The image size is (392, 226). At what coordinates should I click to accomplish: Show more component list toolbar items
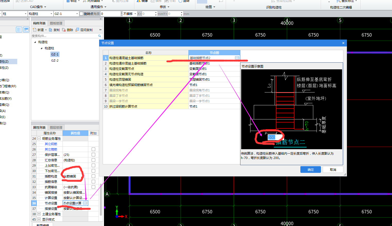pos(100,30)
